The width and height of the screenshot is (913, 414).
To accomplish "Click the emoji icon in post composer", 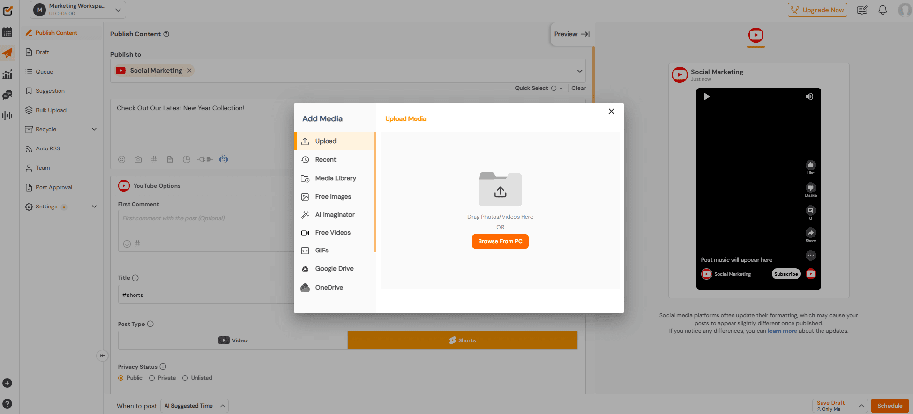I will point(122,159).
